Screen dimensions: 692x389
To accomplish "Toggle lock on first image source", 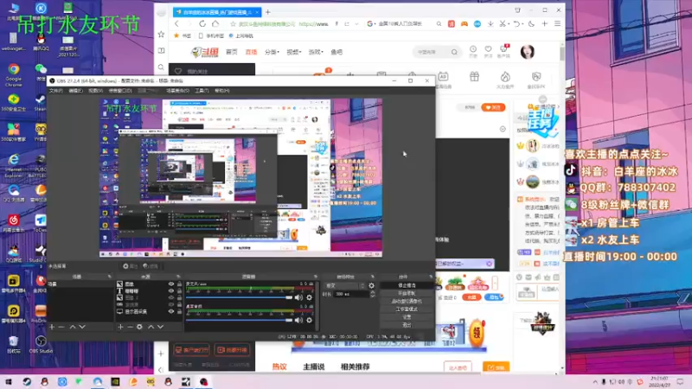I will (179, 284).
